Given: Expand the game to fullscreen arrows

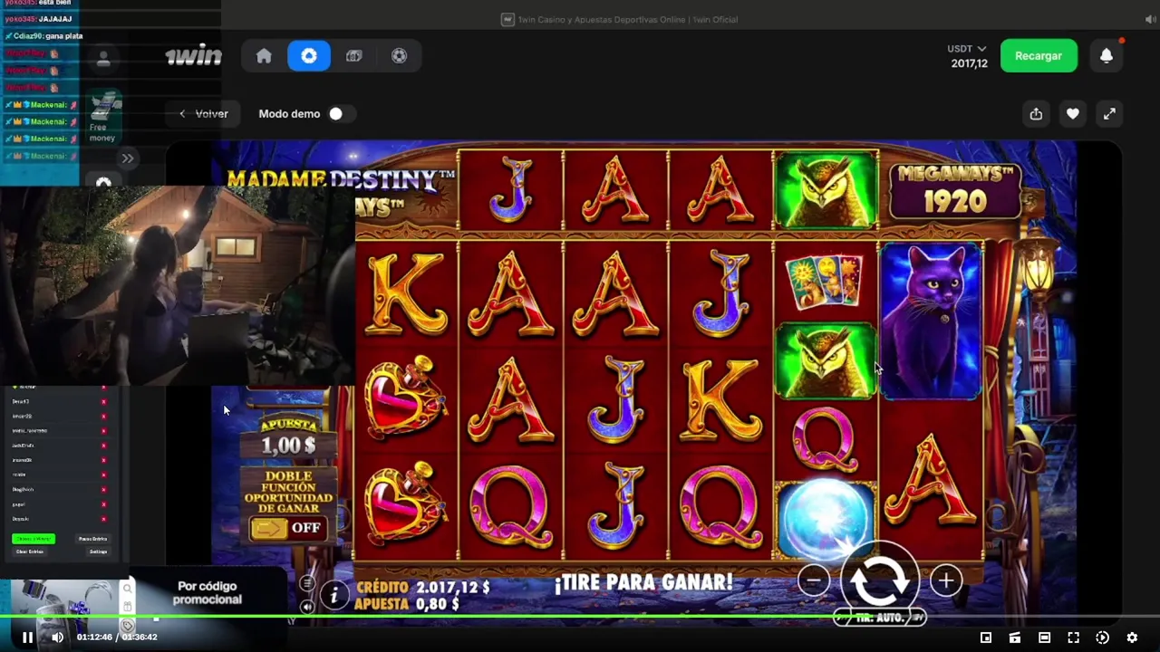Looking at the screenshot, I should pos(1109,114).
